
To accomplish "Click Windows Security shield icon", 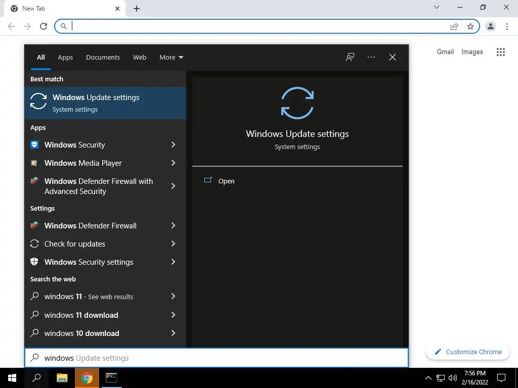I will click(x=34, y=144).
